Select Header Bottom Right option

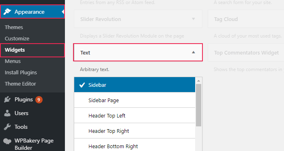135,145
